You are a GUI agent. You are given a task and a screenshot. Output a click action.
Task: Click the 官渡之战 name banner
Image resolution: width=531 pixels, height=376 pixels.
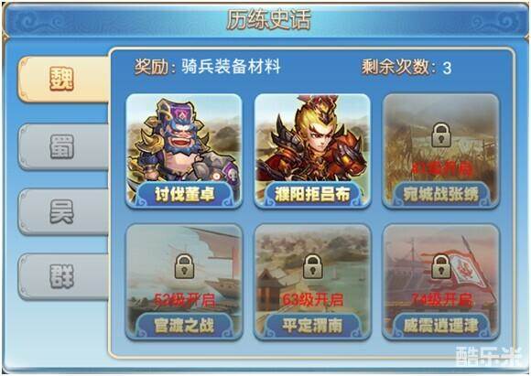tap(184, 325)
